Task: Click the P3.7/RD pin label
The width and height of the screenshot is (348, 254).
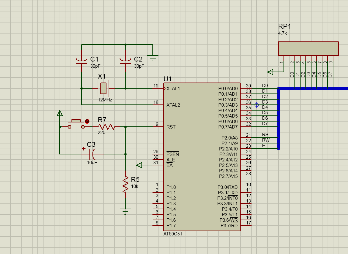Action: 229,226
